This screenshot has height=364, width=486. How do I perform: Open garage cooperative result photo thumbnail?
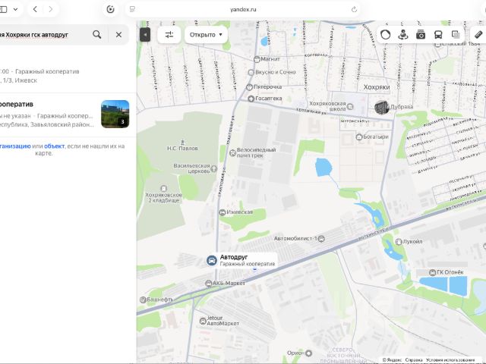(115, 114)
